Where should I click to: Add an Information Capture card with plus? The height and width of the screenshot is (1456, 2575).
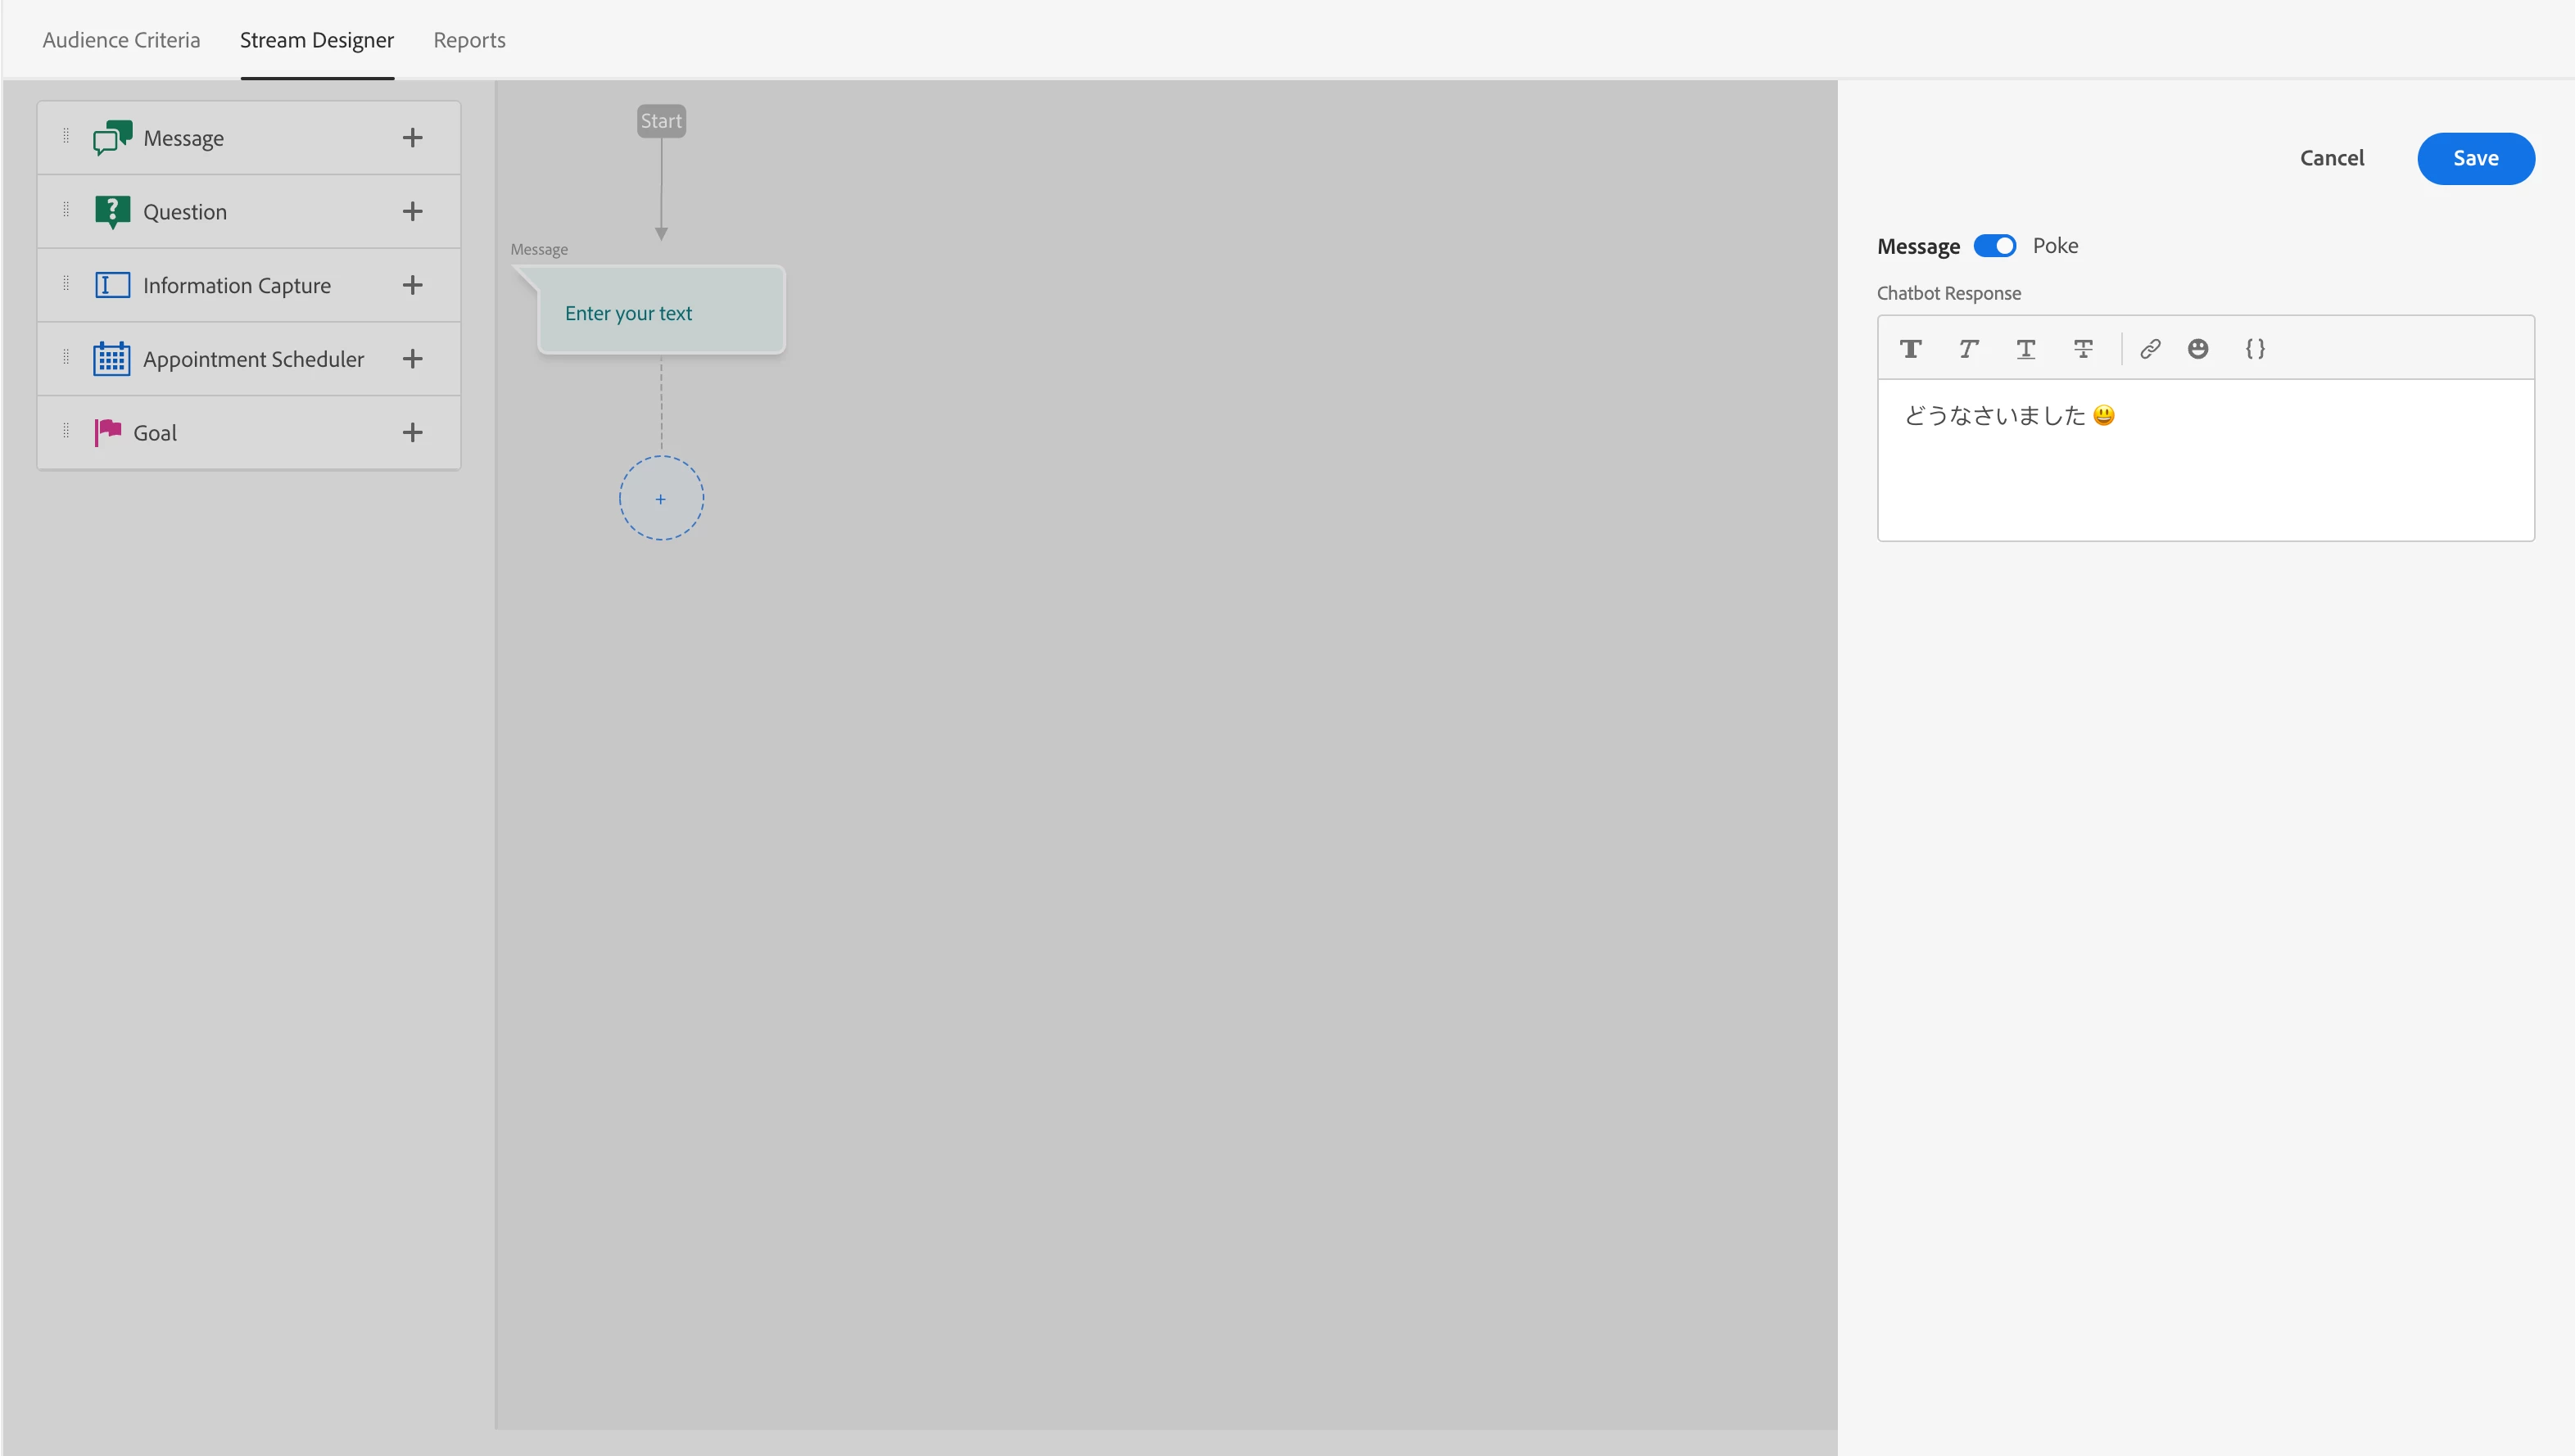[412, 285]
